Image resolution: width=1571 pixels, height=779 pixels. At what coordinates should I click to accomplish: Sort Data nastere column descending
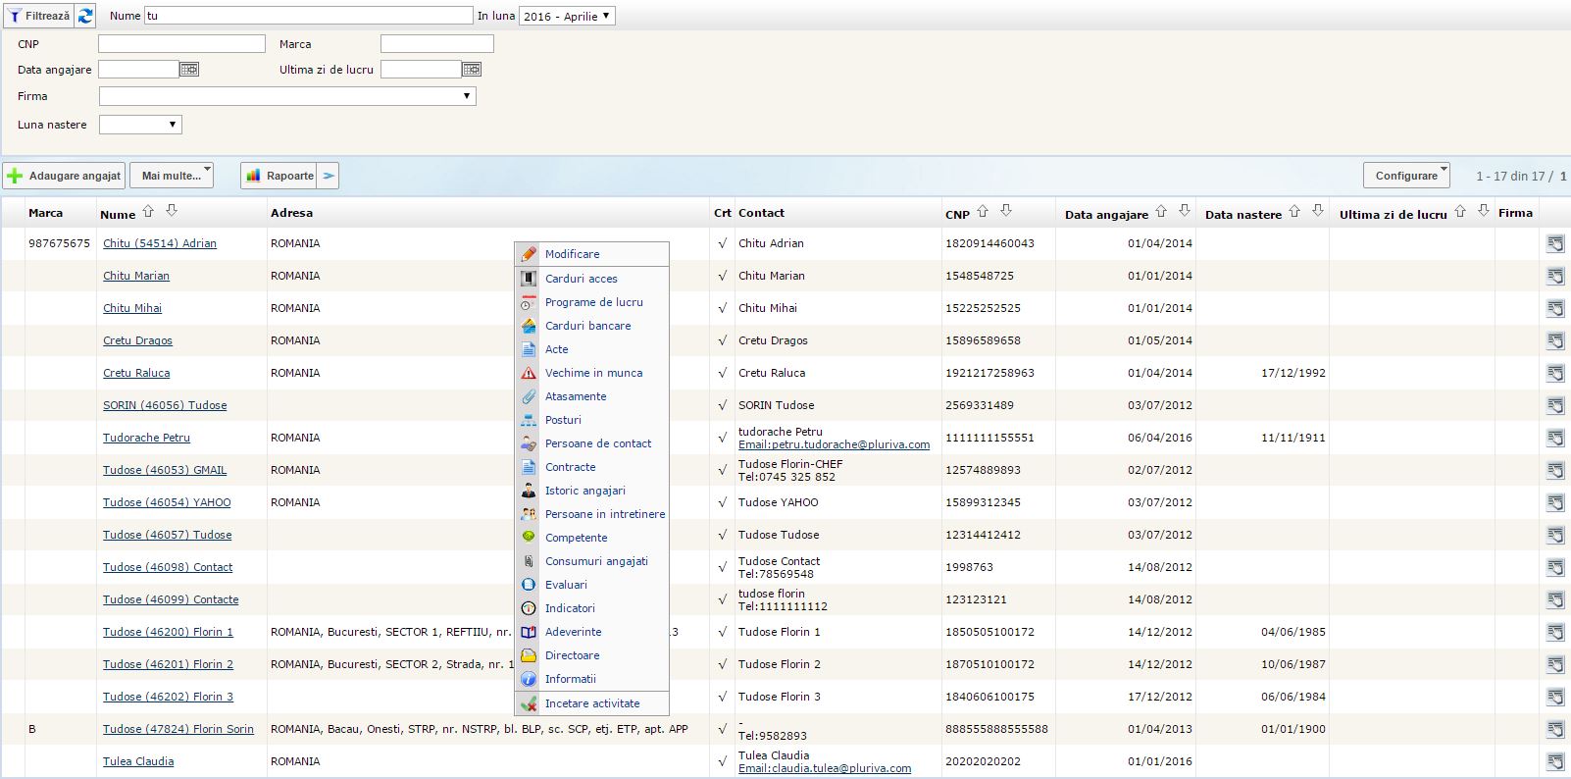(1318, 211)
